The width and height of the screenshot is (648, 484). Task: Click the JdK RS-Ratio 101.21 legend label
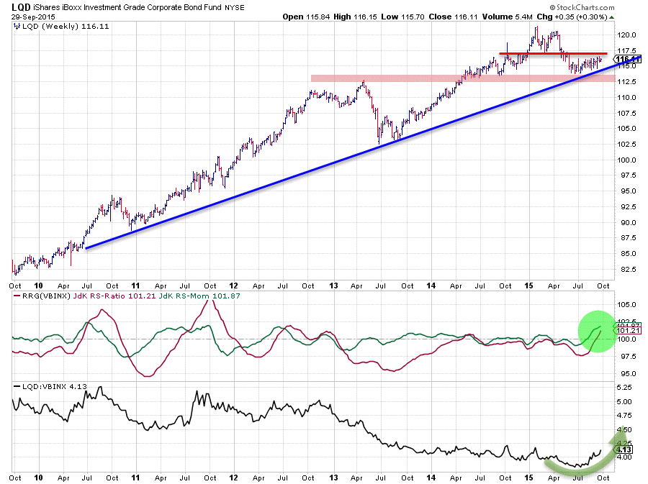pos(115,296)
